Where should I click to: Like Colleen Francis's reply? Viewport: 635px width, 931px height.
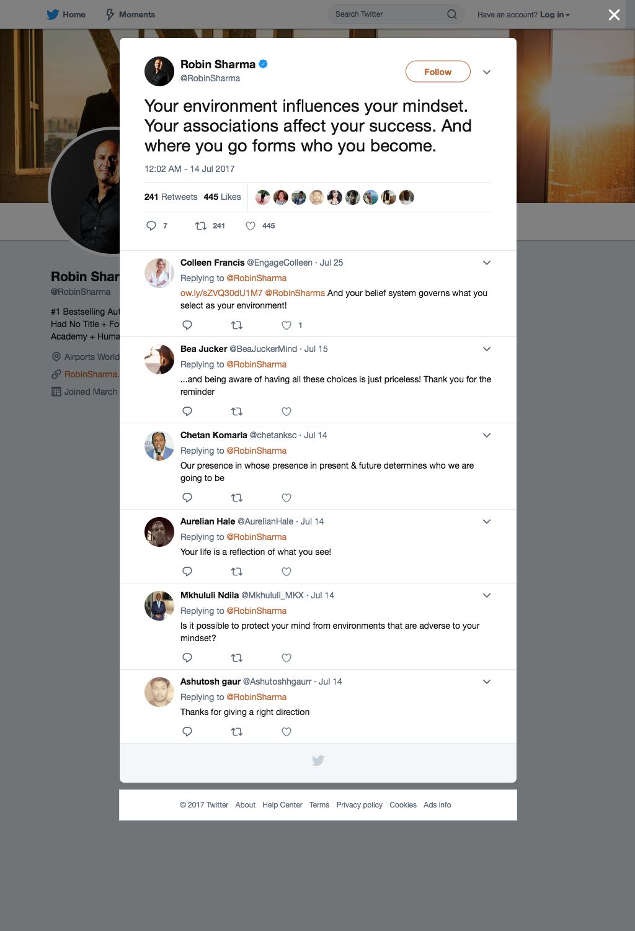pos(286,325)
